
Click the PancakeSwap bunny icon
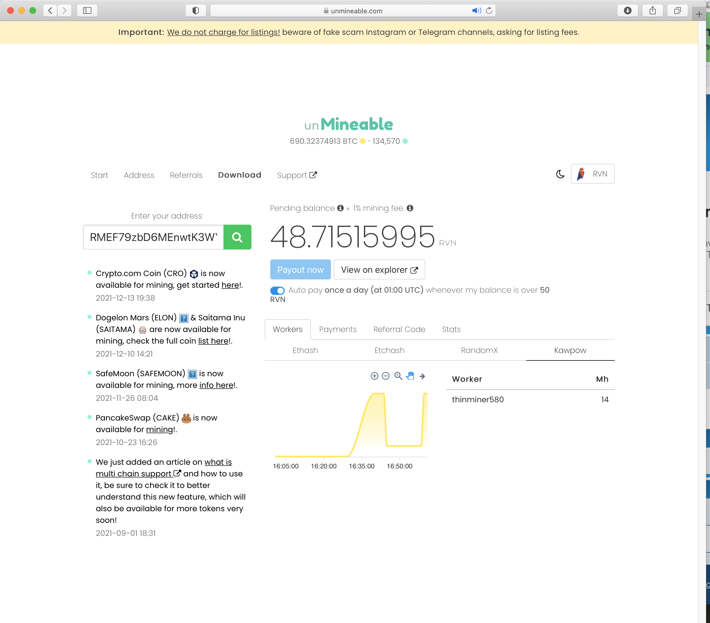186,418
